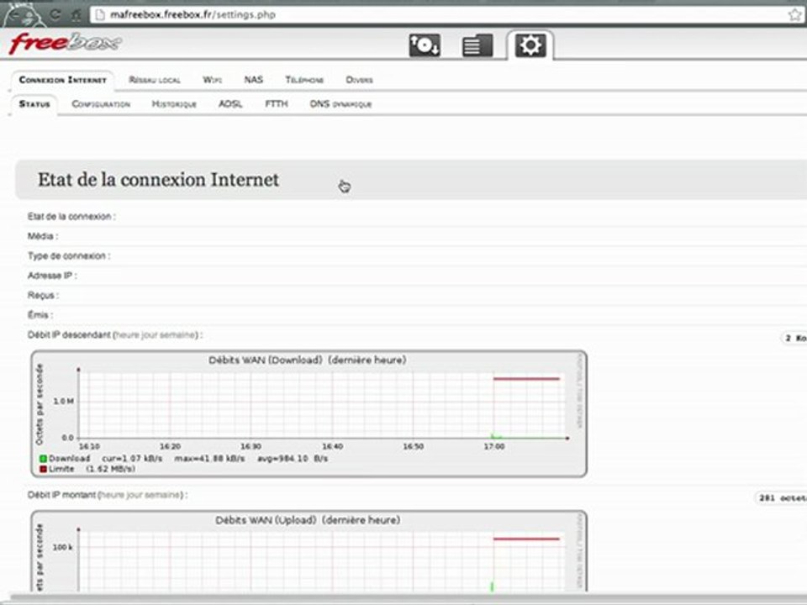Click 'semaine' link for Débit IP descendant
The image size is (807, 605).
pyautogui.click(x=177, y=335)
